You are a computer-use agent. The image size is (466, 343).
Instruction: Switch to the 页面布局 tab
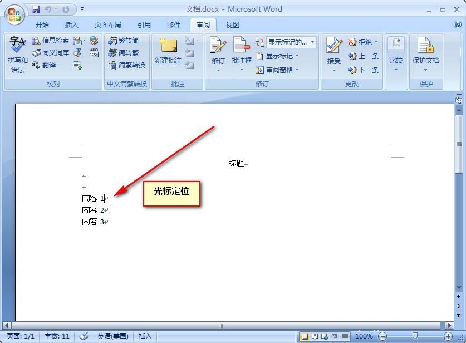coord(108,25)
